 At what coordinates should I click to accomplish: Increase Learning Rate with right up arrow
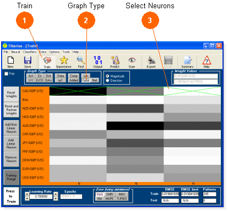56,194
